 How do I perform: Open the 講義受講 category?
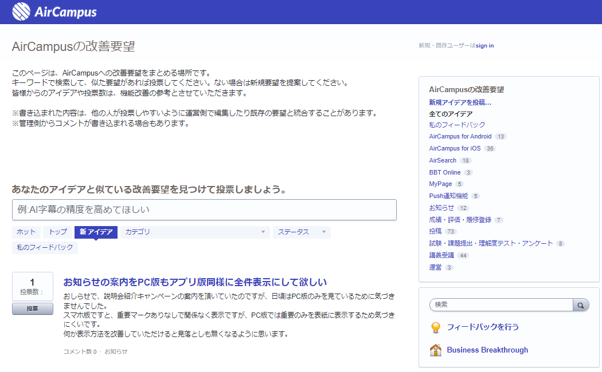pos(441,255)
